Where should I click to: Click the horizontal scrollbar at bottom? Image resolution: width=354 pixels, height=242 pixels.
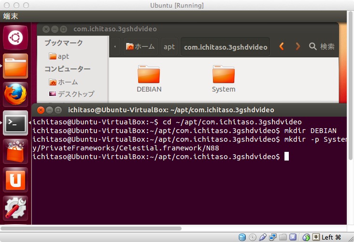click(x=91, y=229)
